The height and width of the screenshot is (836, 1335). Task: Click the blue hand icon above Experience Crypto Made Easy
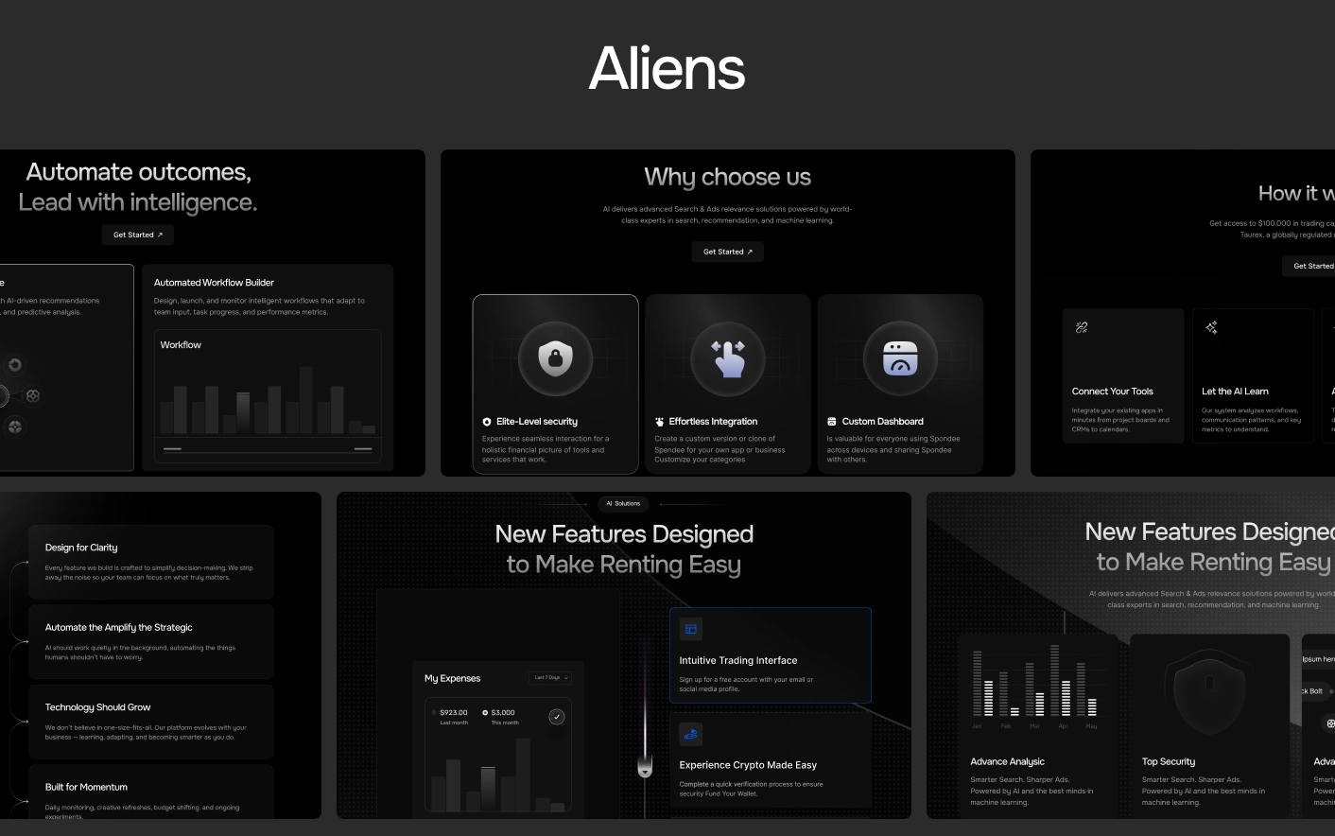pyautogui.click(x=690, y=734)
